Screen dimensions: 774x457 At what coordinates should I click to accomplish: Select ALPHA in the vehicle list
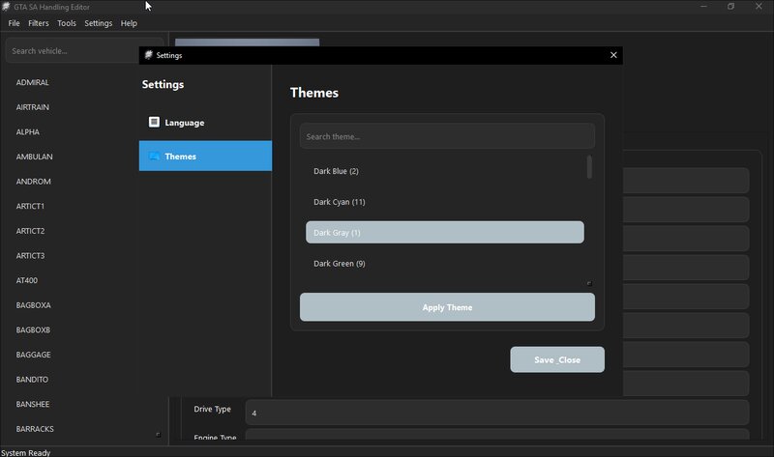(28, 131)
